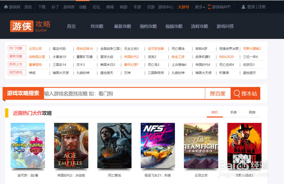Open the 三国群英传 web game link

pyautogui.click(x=156, y=73)
